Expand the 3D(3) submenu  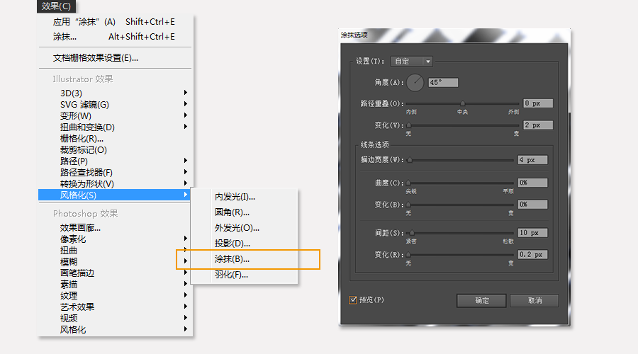click(x=115, y=93)
